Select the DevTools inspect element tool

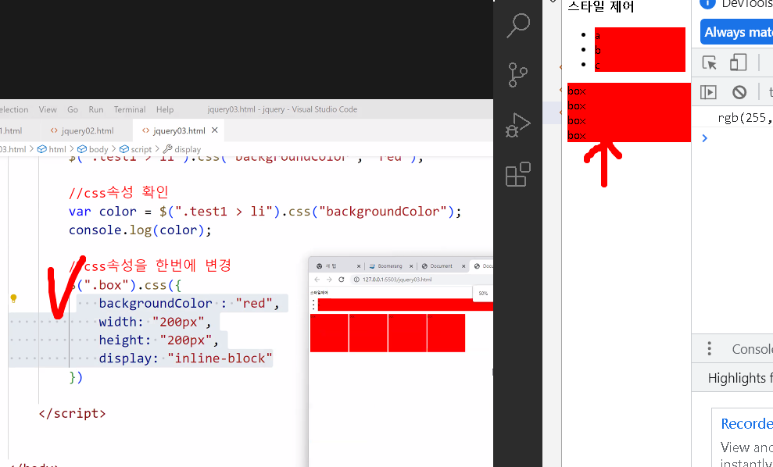710,63
